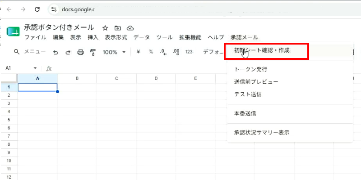Open site information icon in address bar
Image resolution: width=361 pixels, height=180 pixels.
point(54,9)
